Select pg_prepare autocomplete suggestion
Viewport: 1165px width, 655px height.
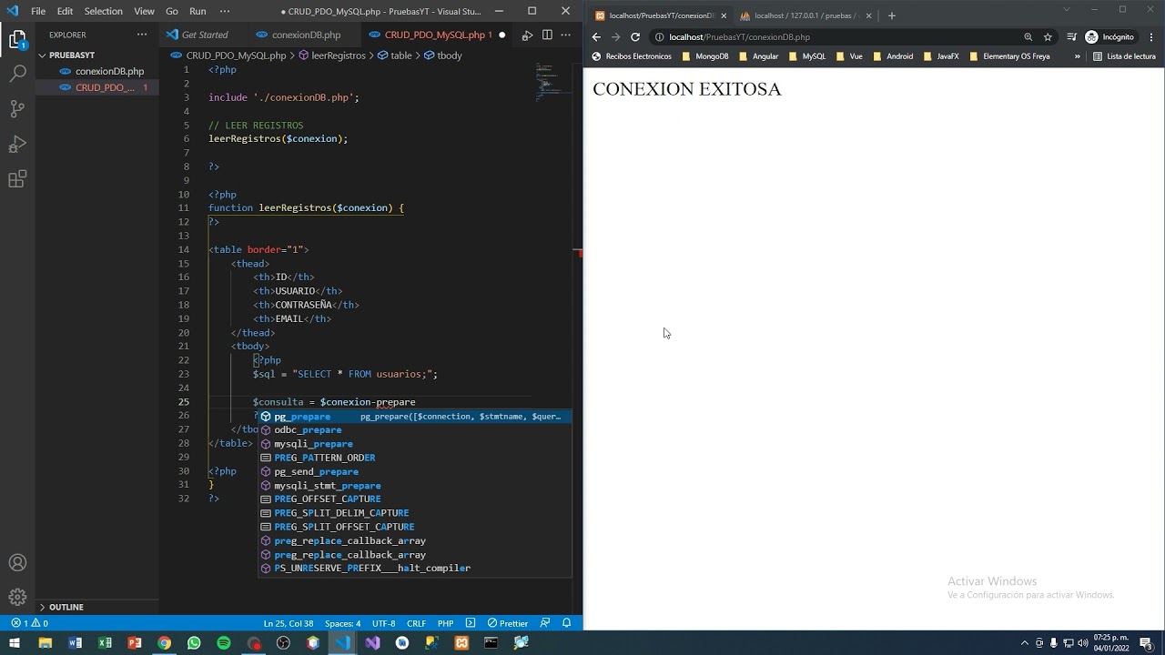(x=415, y=417)
